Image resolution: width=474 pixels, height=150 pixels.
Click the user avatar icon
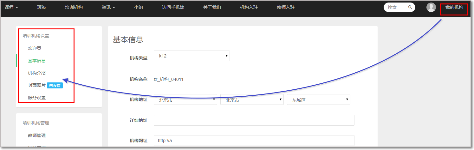coord(431,7)
